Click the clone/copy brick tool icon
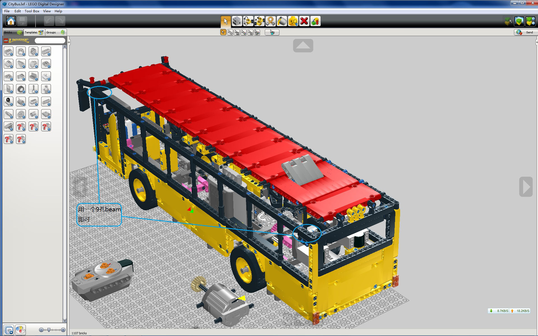Screen dimensions: 538x336 pyautogui.click(x=237, y=22)
